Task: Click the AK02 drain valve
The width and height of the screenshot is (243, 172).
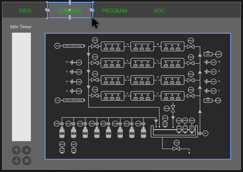Action: 176,148
